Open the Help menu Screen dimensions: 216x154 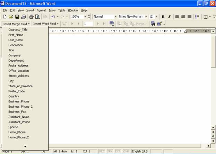[84, 10]
